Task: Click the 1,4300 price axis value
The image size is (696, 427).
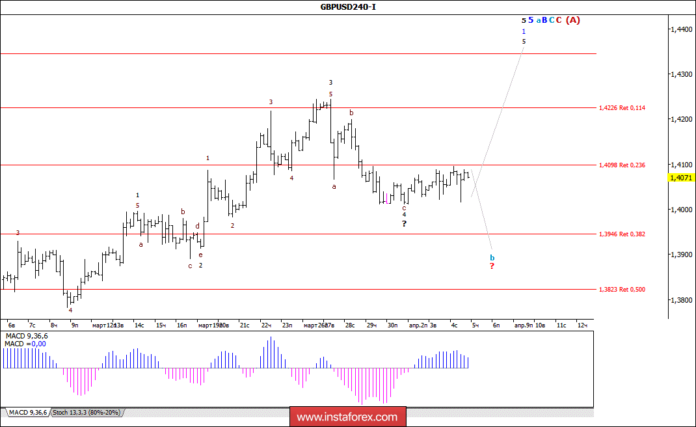Action: tap(681, 74)
